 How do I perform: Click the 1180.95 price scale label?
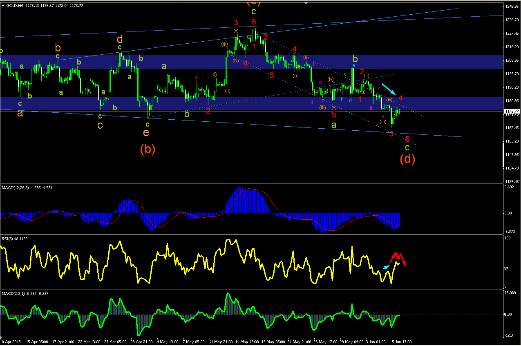coord(512,101)
